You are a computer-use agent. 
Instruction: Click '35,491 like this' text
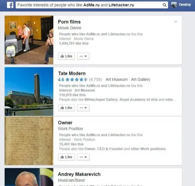(x=71, y=144)
